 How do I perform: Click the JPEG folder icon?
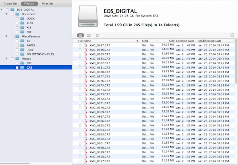22,63
